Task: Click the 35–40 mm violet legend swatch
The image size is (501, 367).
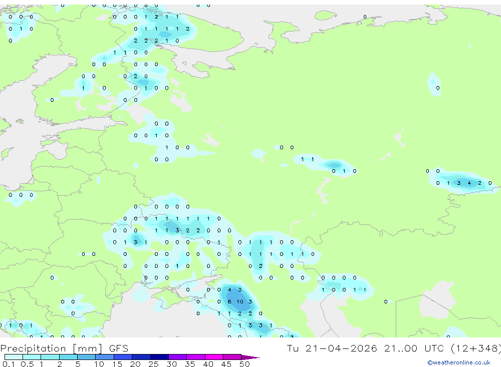Action: tap(196, 357)
